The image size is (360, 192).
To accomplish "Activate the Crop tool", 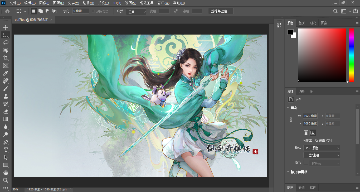I will [6, 58].
